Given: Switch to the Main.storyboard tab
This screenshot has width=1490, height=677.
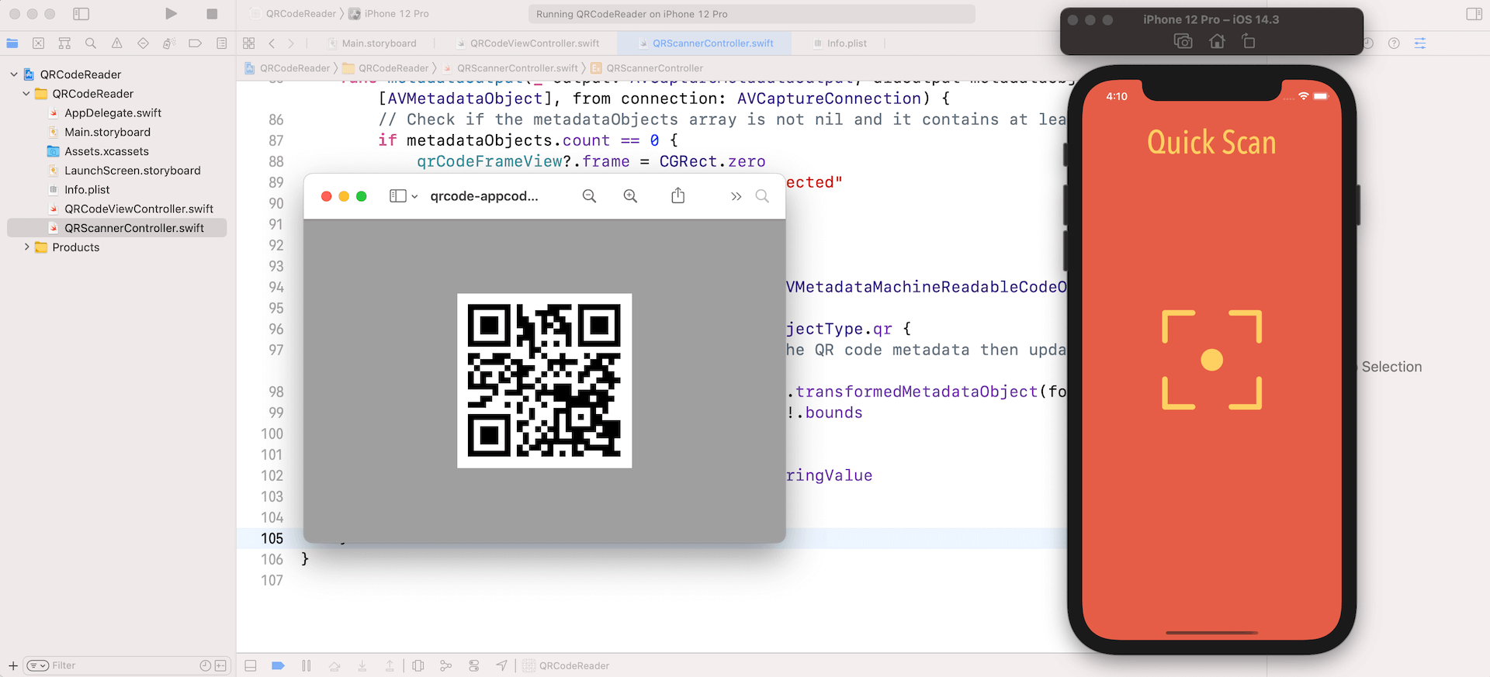Looking at the screenshot, I should 379,43.
